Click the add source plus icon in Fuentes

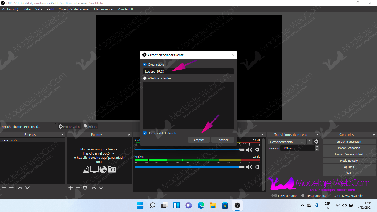tap(71, 188)
